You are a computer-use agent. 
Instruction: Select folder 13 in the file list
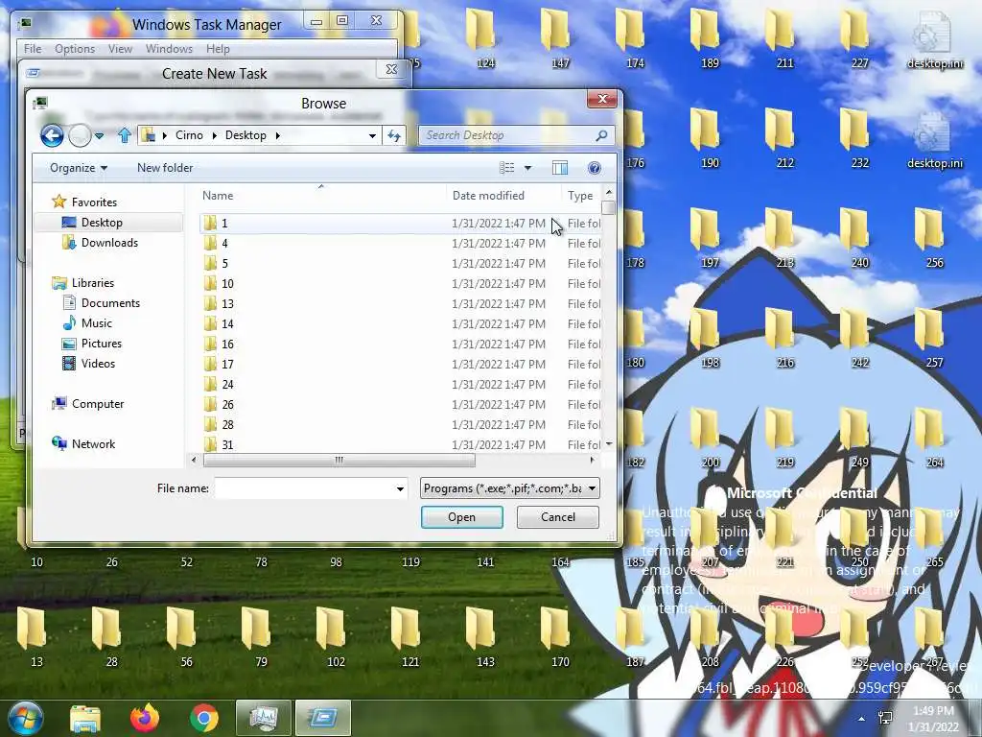[401, 303]
